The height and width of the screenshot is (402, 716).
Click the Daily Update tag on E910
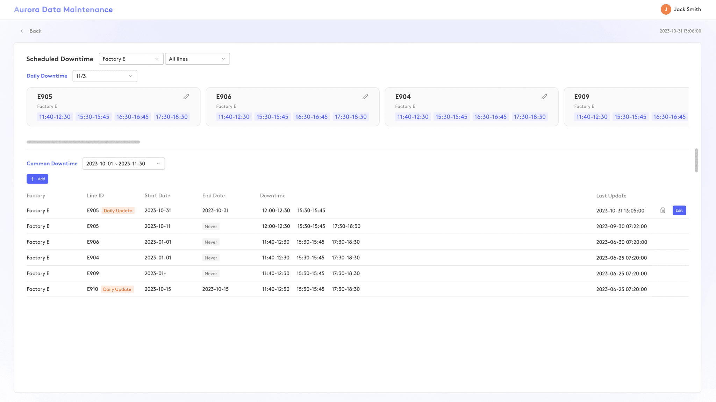coord(117,289)
